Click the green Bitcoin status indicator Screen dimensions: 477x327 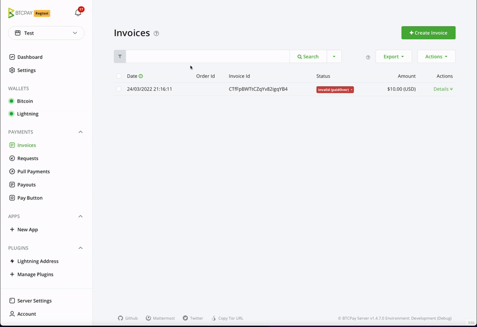11,101
